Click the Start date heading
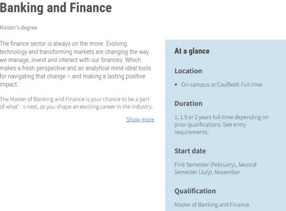This screenshot has height=211, width=286. [190, 151]
